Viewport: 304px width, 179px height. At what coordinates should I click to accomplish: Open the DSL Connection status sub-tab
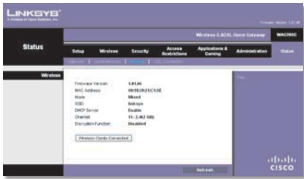click(168, 62)
